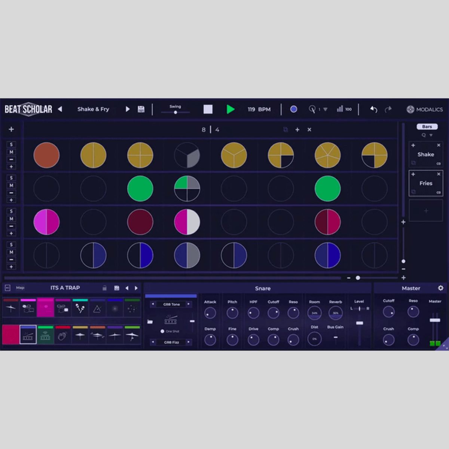Choose the previous sample for GR8 Fizz
The height and width of the screenshot is (449, 449).
tap(153, 342)
